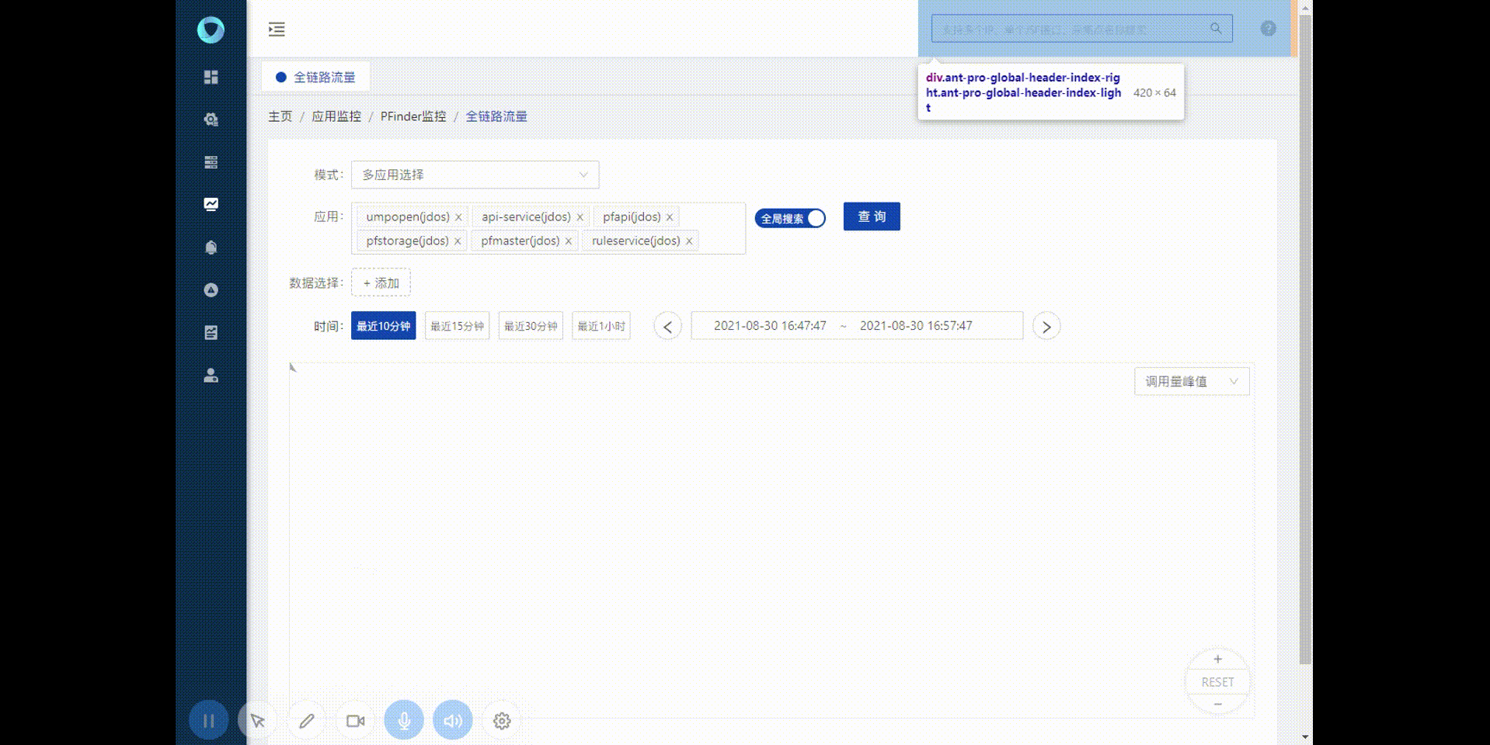Select the 最近30分钟 time range
The width and height of the screenshot is (1490, 745).
point(531,326)
